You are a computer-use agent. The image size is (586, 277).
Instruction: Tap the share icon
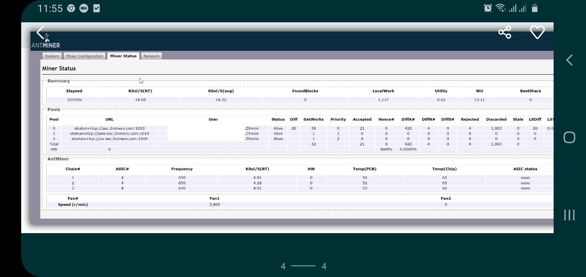(505, 32)
